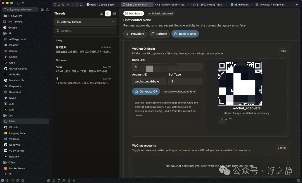Toggle the dashboard grid view in Threads
The height and width of the screenshot is (183, 302).
point(108,13)
